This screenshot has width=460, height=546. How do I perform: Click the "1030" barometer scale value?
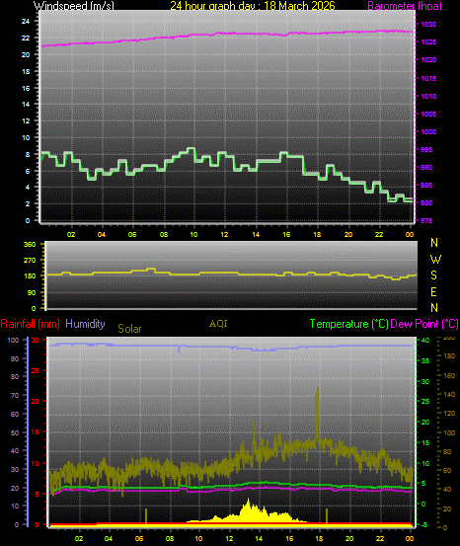428,25
